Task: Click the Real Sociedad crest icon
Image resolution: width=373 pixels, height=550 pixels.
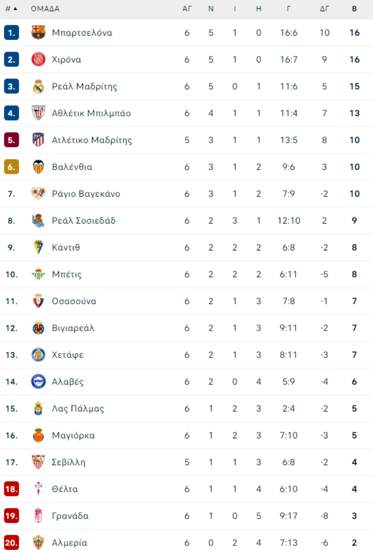Action: [x=38, y=221]
